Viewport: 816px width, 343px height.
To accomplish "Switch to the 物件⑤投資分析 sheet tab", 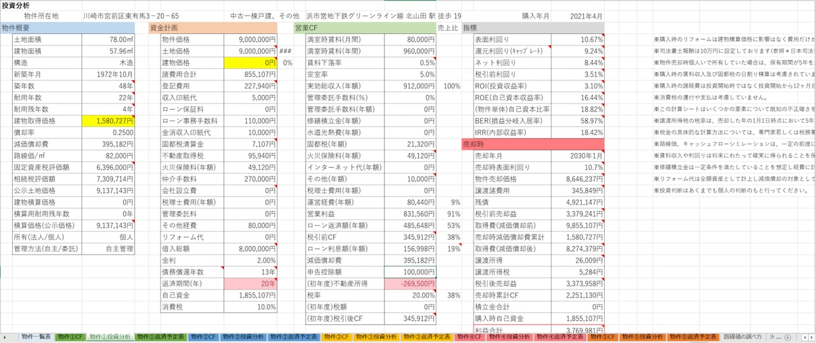I will pyautogui.click(x=642, y=337).
